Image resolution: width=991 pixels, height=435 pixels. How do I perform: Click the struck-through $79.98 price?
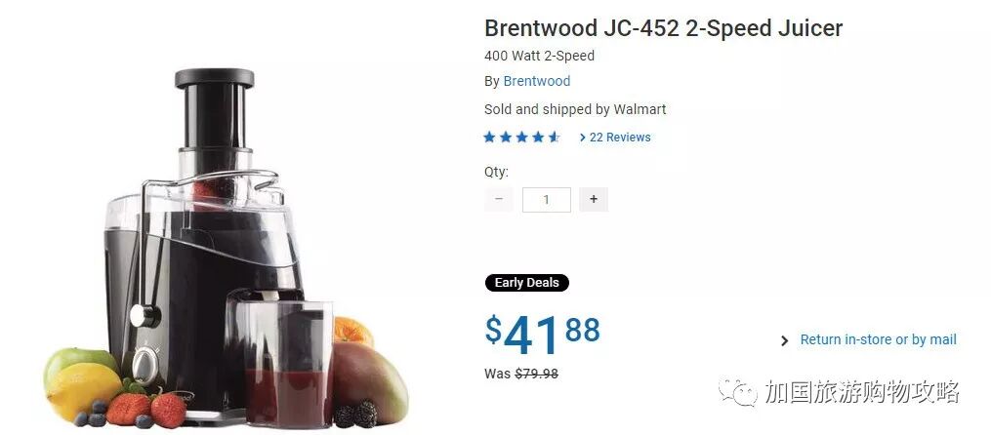pos(537,374)
